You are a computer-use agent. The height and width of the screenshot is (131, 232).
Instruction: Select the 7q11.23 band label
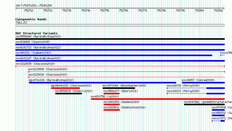tap(21, 22)
